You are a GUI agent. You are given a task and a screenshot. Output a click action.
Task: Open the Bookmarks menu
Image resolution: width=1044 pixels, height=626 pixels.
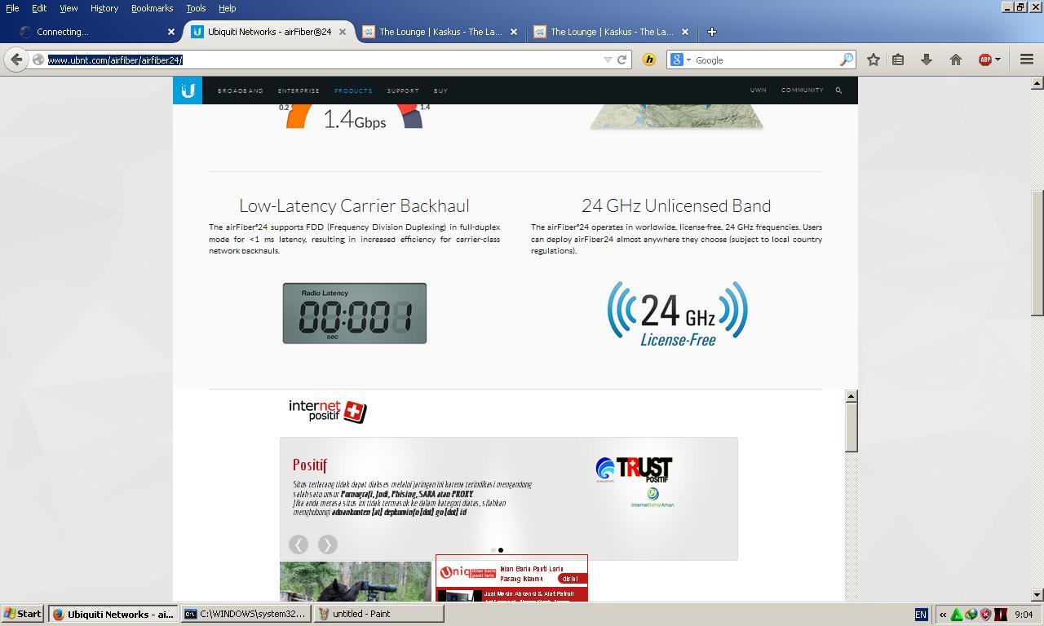point(152,8)
